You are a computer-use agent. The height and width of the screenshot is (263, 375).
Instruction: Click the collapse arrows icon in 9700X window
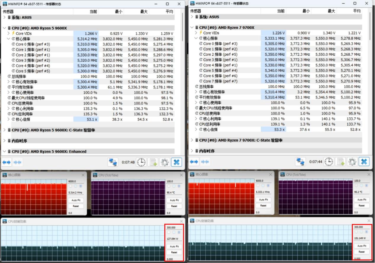(205, 162)
